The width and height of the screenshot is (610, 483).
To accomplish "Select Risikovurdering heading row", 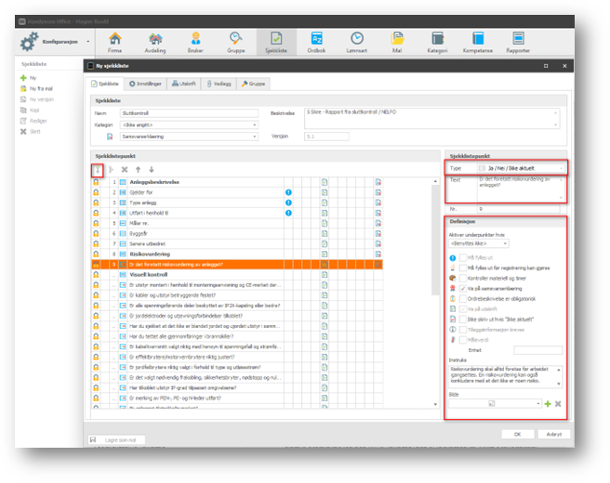I will coord(237,255).
